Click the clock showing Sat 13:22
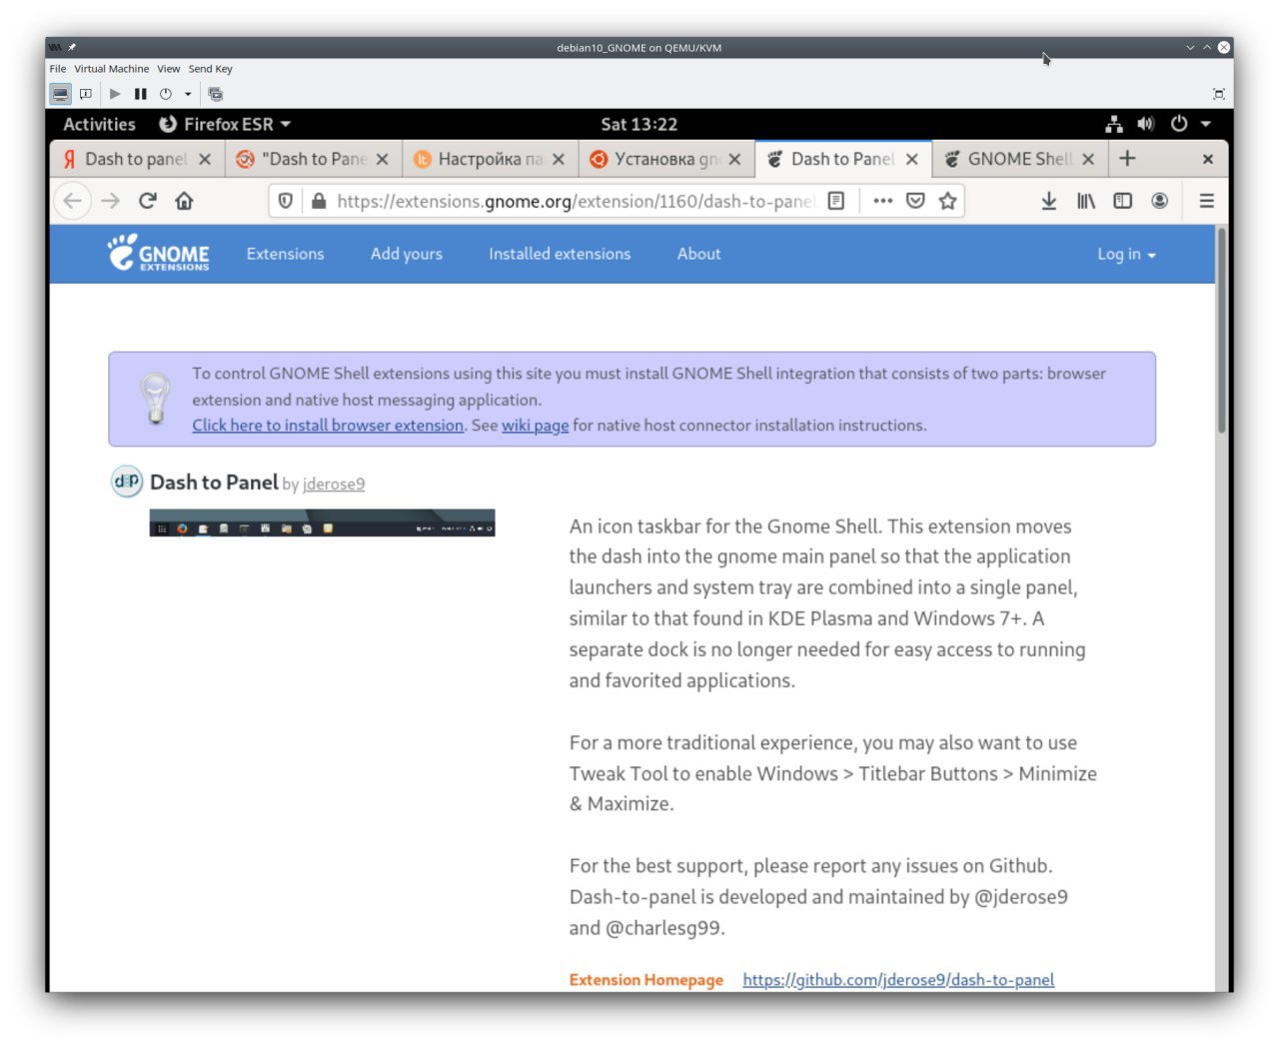This screenshot has height=1046, width=1279. click(639, 124)
